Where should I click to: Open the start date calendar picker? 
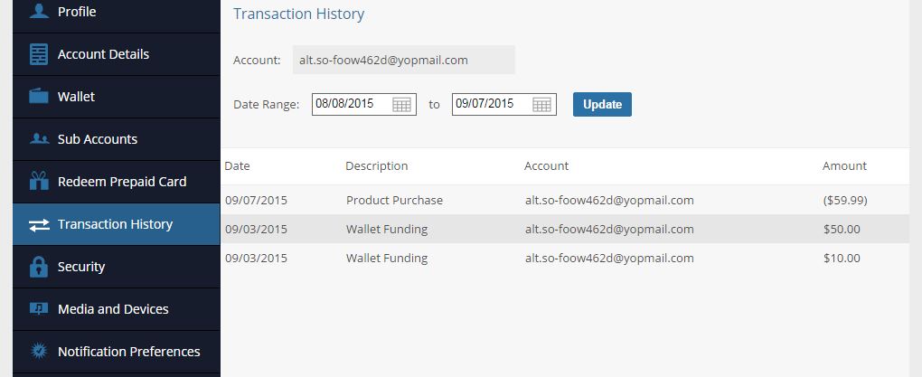(x=401, y=105)
